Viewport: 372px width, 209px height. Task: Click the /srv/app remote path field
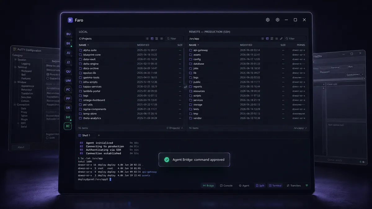pos(224,39)
